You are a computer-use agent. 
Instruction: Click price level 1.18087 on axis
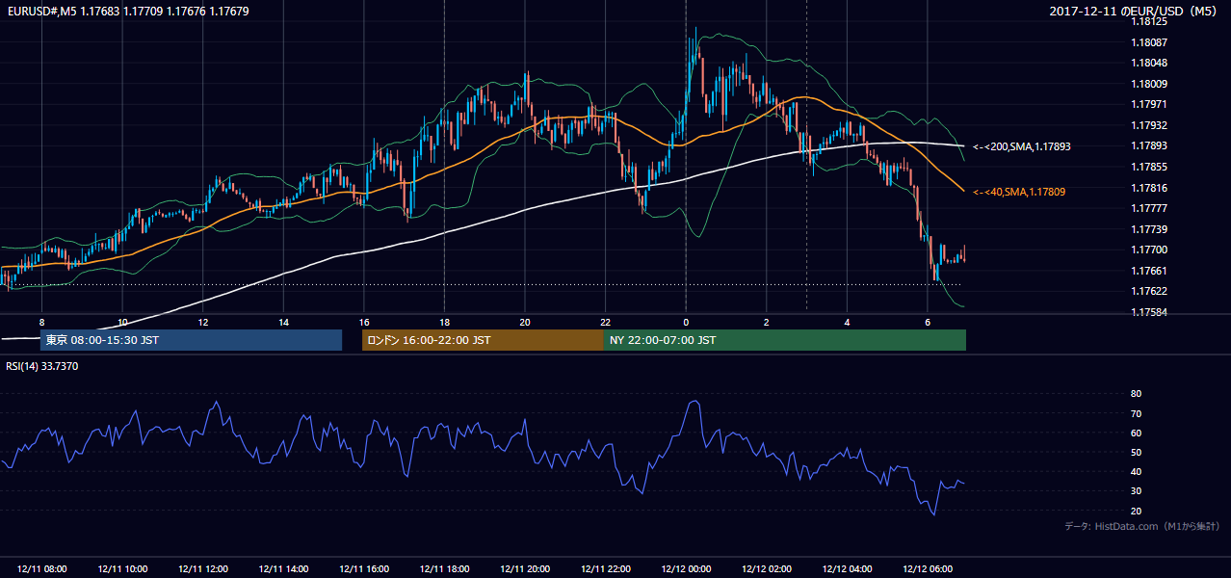click(1150, 42)
